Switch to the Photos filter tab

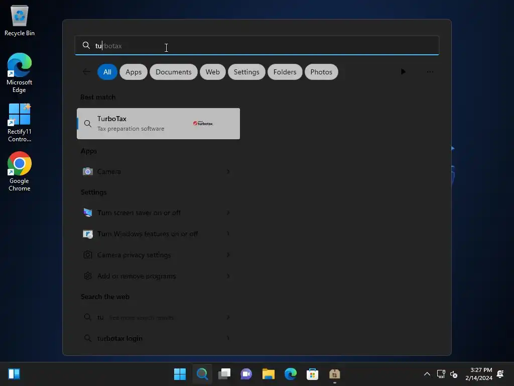point(321,72)
